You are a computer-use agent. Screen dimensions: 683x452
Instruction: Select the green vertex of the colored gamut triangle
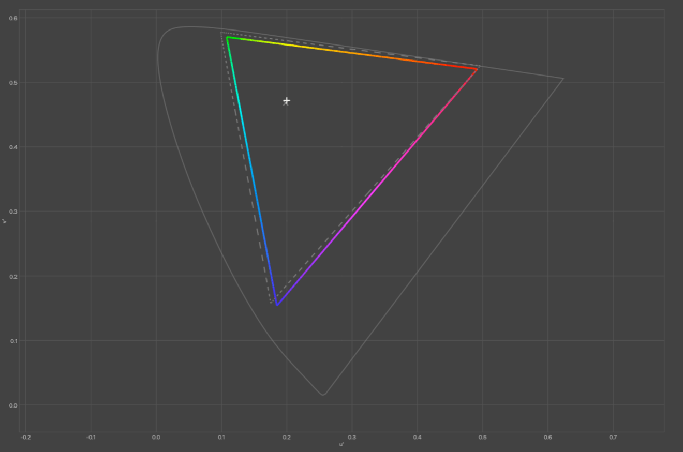pos(227,37)
